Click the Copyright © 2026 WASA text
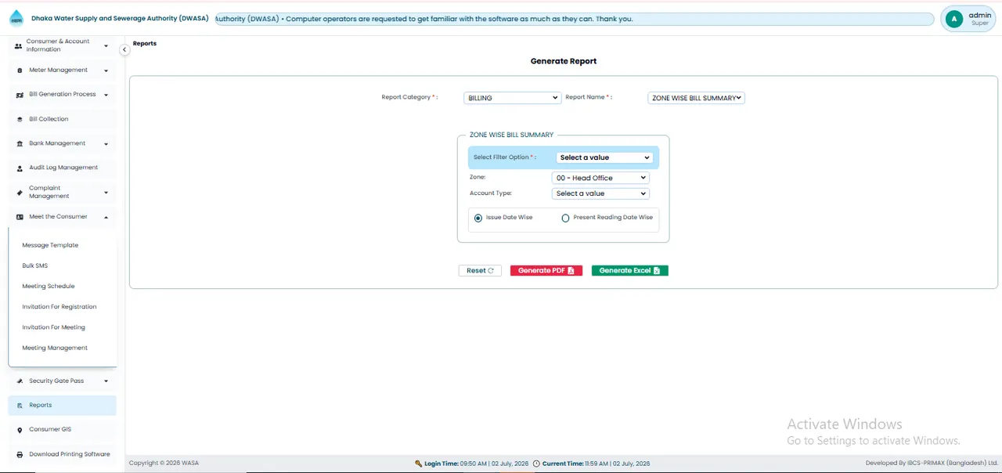The height and width of the screenshot is (473, 1002). (x=164, y=464)
